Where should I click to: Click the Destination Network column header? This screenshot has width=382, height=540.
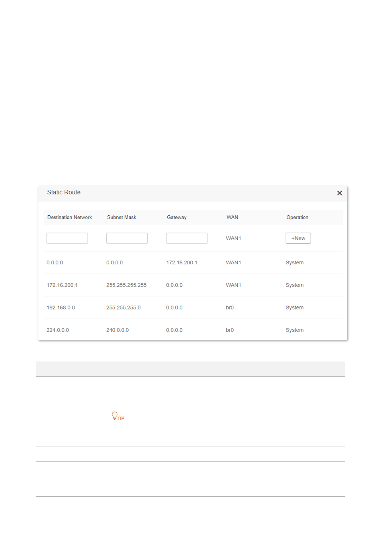point(70,217)
